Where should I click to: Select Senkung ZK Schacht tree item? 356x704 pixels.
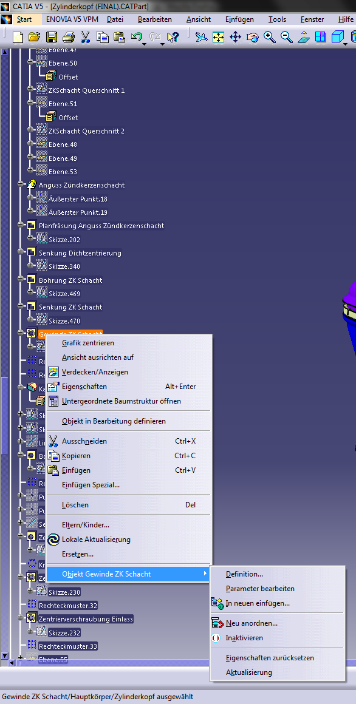pos(70,307)
